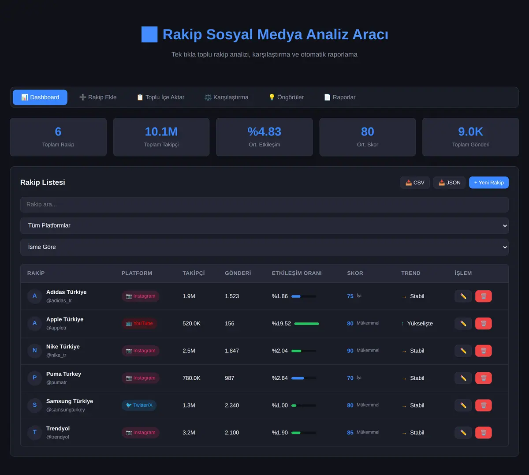The width and height of the screenshot is (529, 475).
Task: Click the Trendyol avatar letter T
Action: point(35,433)
